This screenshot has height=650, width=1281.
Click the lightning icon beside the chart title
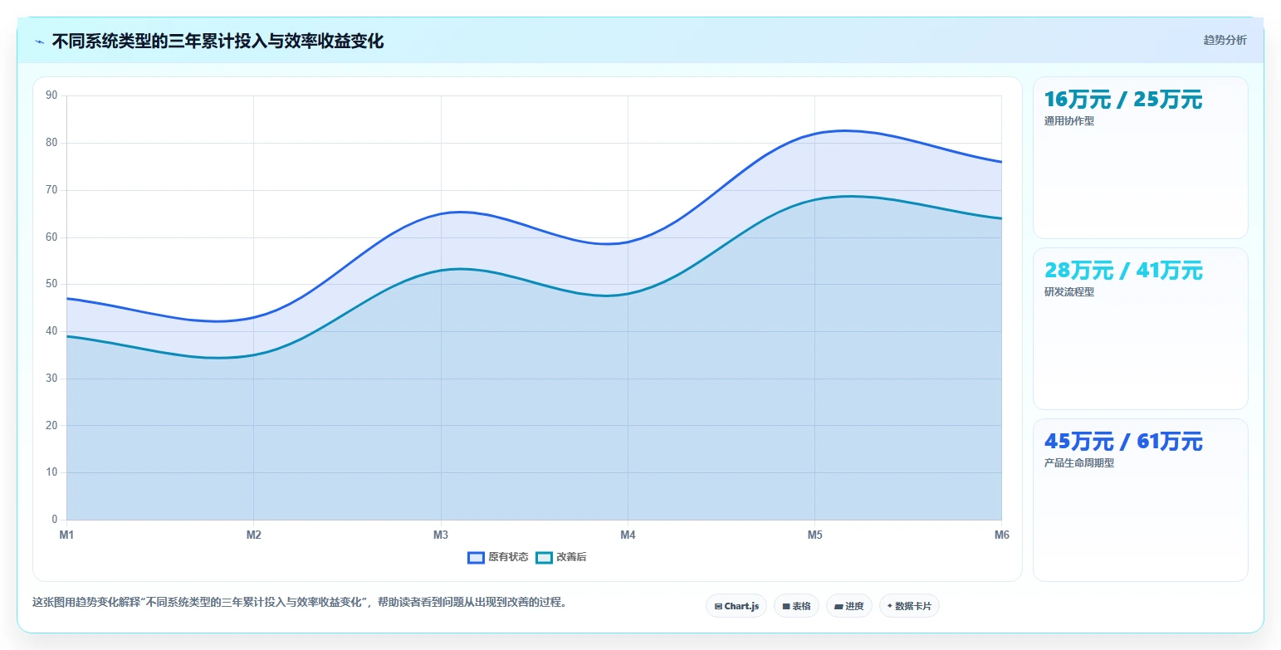tap(39, 42)
